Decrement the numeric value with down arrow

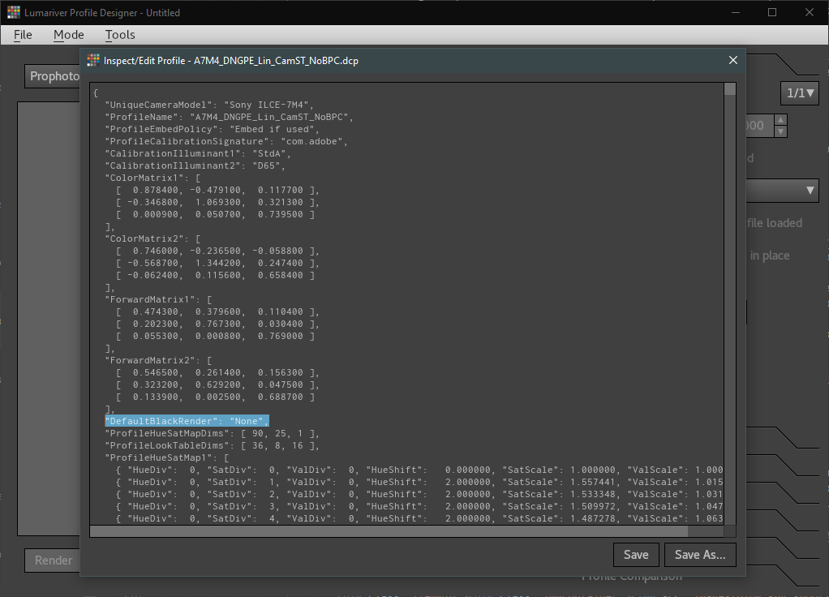(x=780, y=131)
